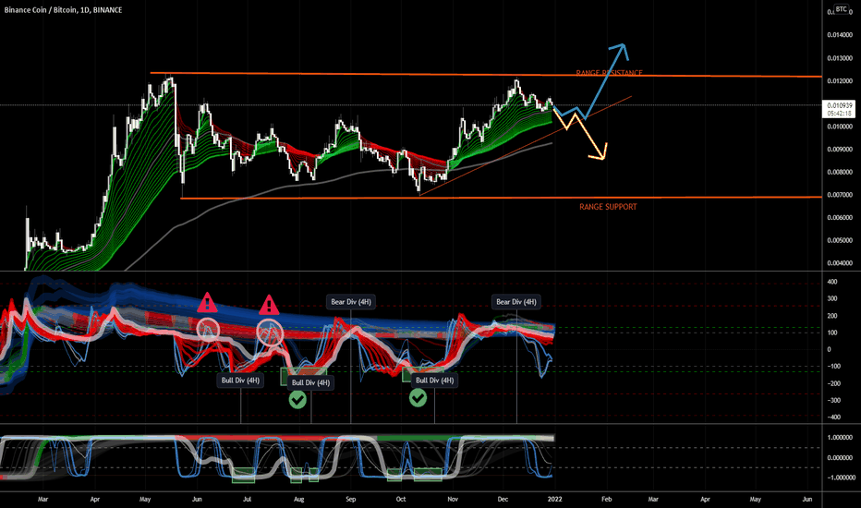The width and height of the screenshot is (861, 508).
Task: Click the 2022 label on the time axis
Action: 554,499
